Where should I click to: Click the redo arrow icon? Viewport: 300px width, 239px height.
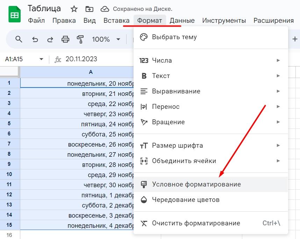click(x=50, y=39)
